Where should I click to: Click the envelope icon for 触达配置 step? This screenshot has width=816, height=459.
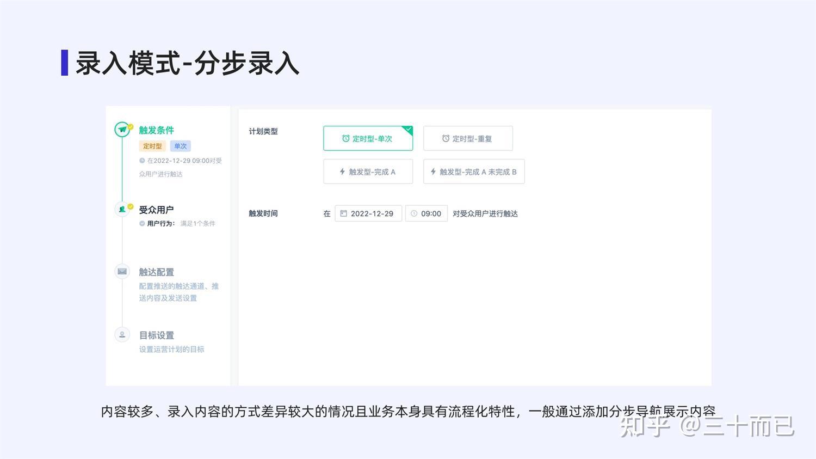click(122, 271)
